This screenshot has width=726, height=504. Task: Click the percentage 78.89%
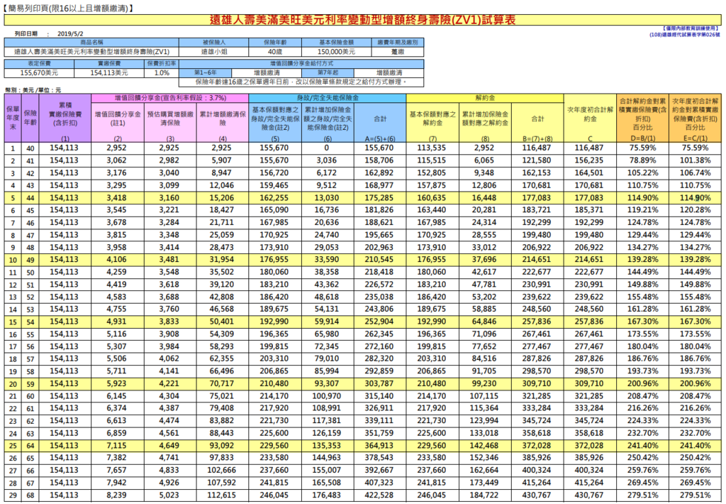point(642,160)
